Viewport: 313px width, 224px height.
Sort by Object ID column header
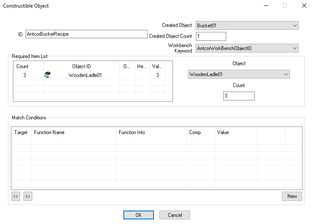pos(81,66)
